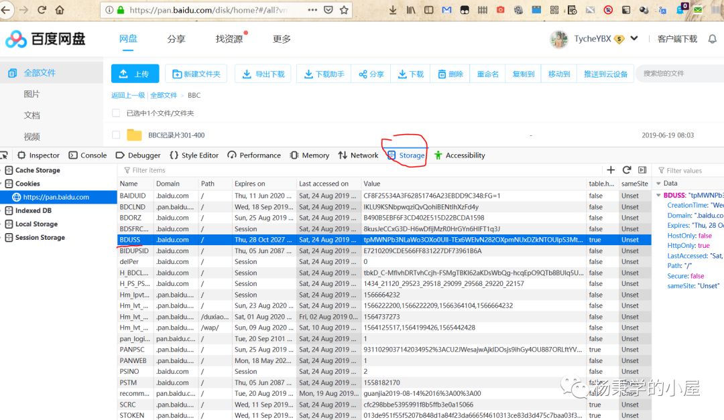
Task: Bookmark this page with the star icon
Action: click(x=345, y=10)
